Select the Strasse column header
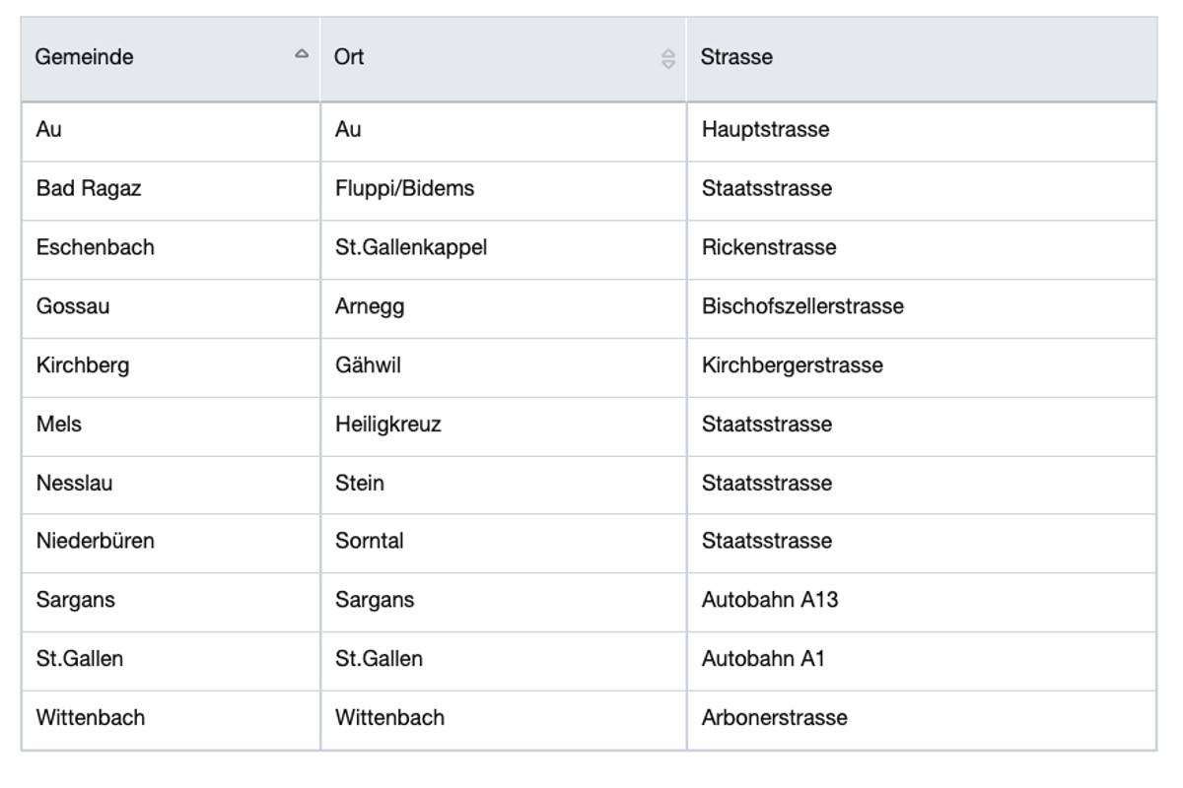 (x=736, y=57)
